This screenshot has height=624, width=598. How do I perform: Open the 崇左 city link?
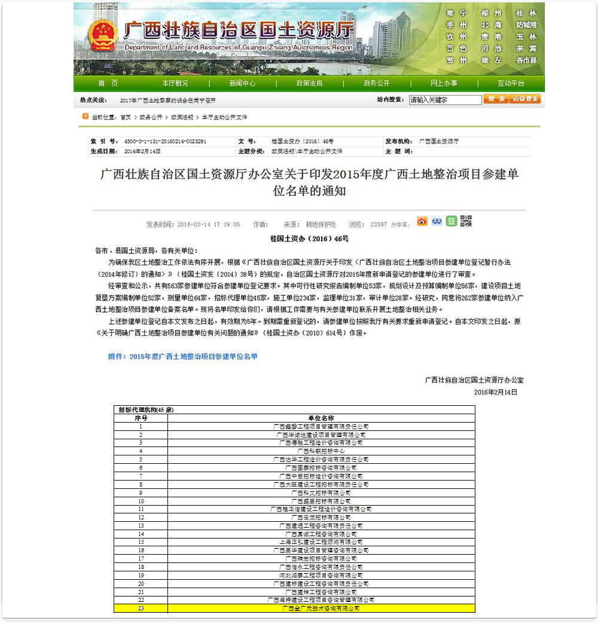(x=492, y=60)
